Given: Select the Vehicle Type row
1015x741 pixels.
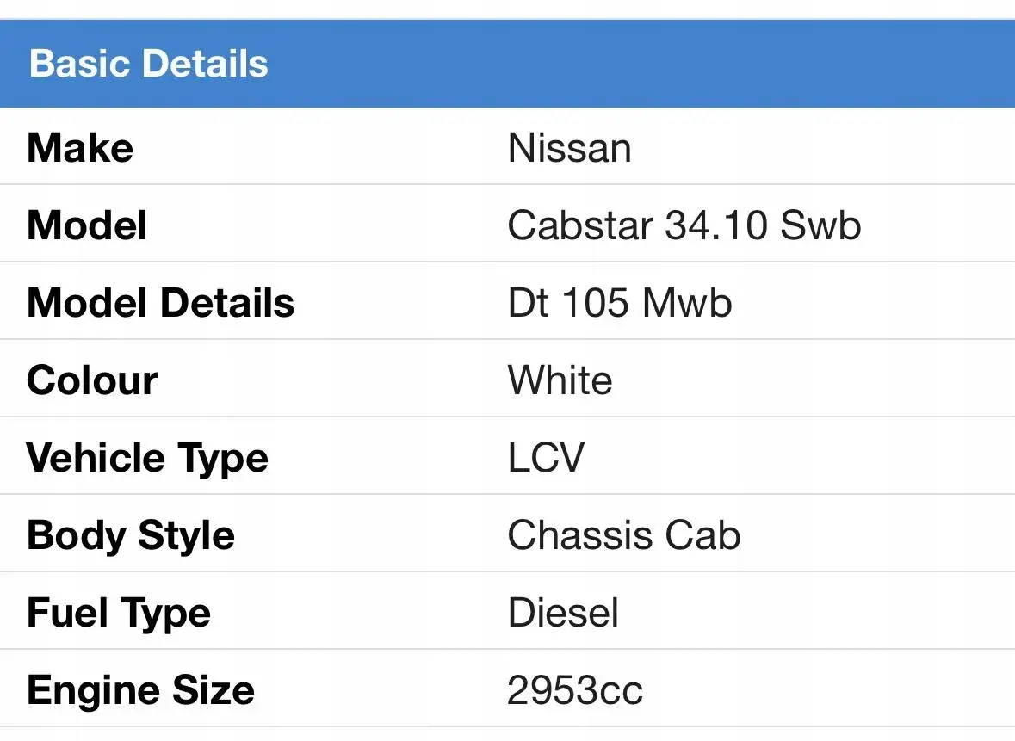Looking at the screenshot, I should [508, 456].
